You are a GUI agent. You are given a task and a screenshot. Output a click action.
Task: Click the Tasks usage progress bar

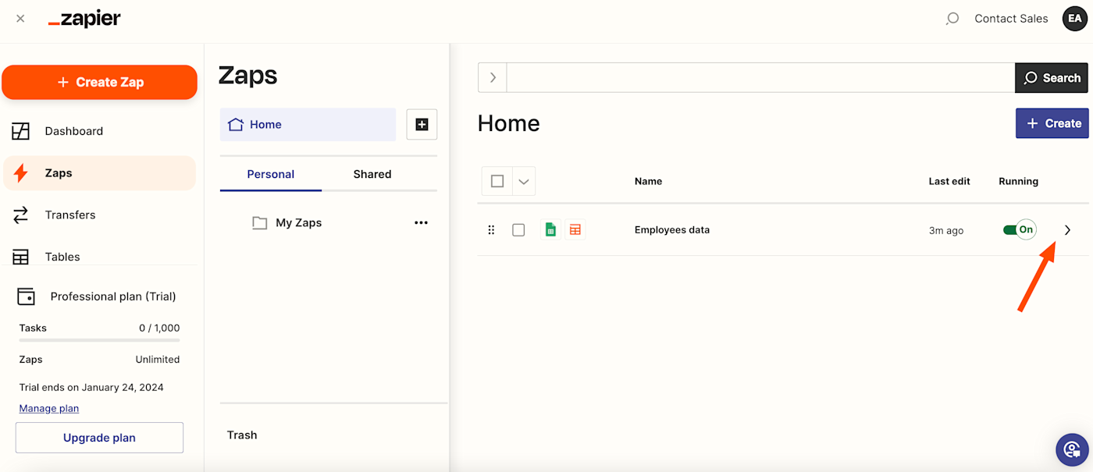point(99,340)
